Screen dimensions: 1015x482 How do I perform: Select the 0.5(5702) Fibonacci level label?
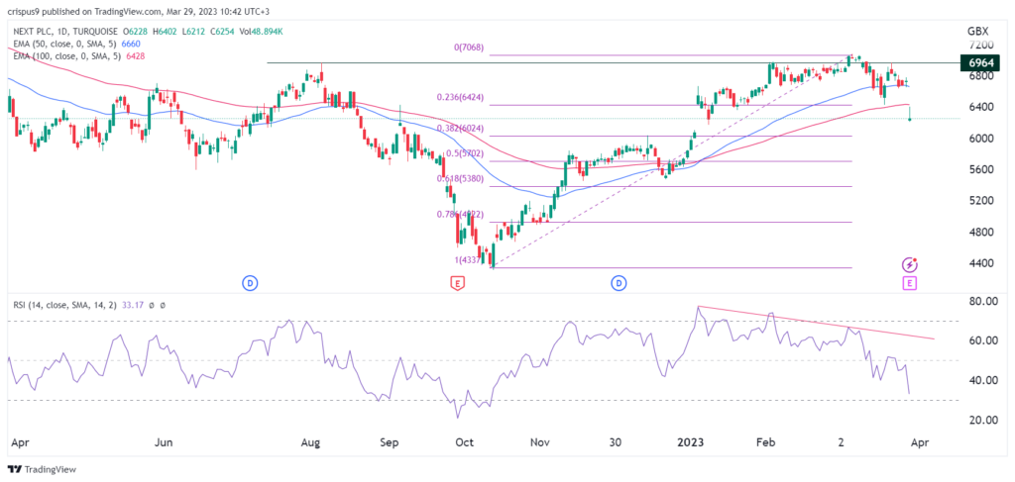click(463, 153)
